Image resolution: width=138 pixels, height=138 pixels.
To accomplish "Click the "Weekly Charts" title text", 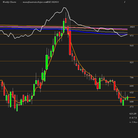I will click(x=9, y=2).
